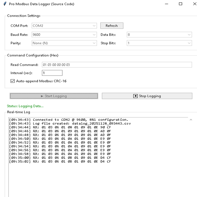This screenshot has width=197, height=197.
Task: Click the 'Auto-append Modbus CRC-16' label text
Action: click(x=41, y=81)
